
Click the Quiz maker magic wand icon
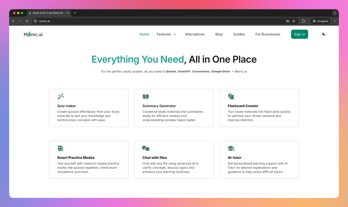click(x=61, y=97)
